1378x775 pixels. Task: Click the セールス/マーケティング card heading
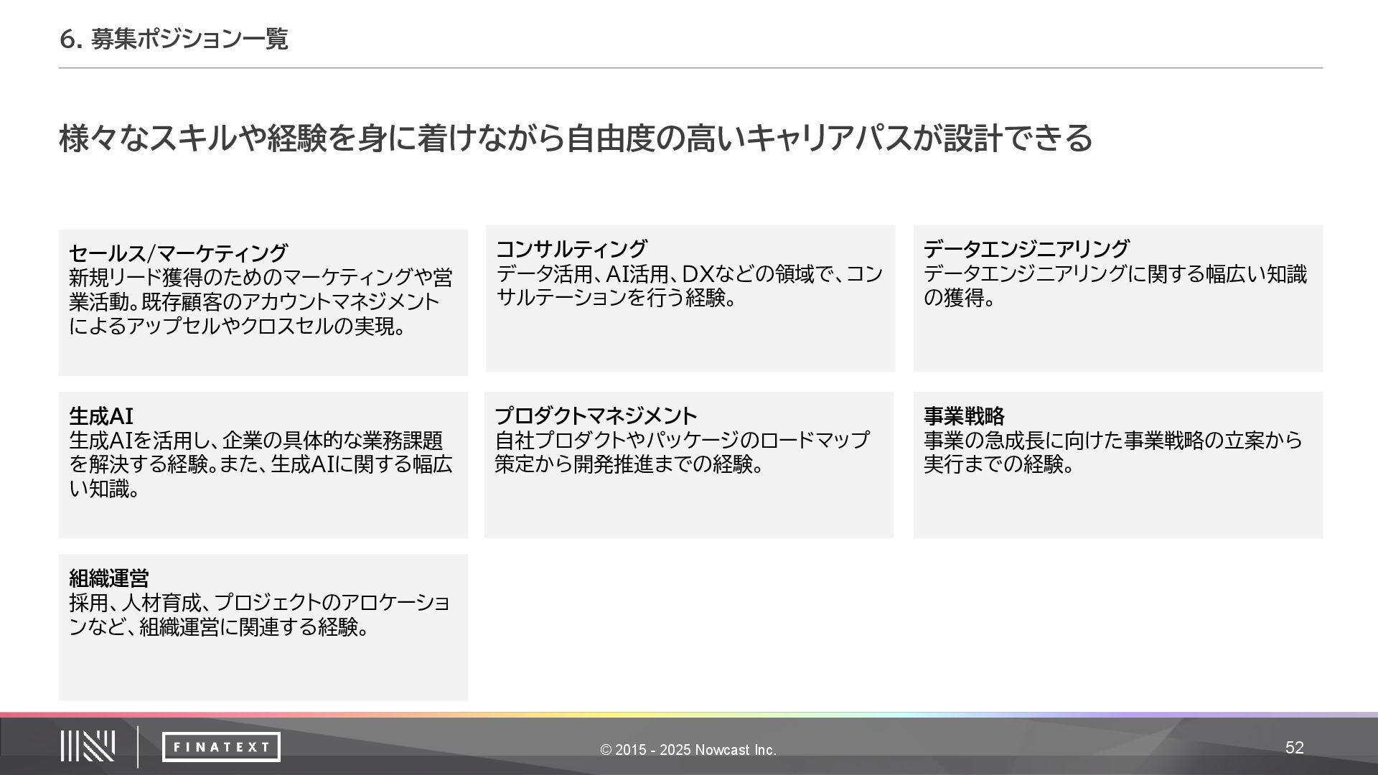click(178, 253)
